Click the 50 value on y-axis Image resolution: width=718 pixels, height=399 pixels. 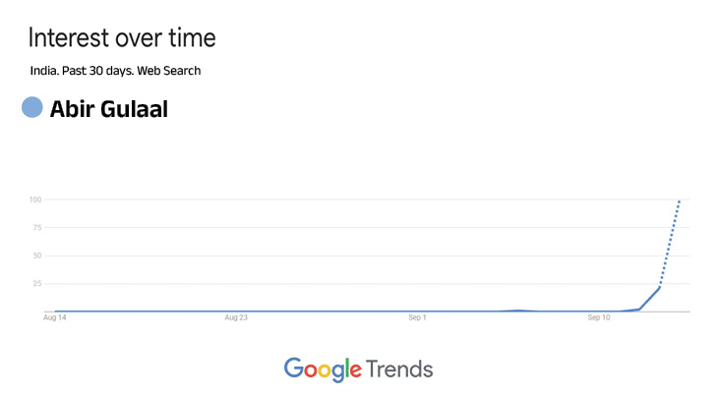(x=37, y=256)
